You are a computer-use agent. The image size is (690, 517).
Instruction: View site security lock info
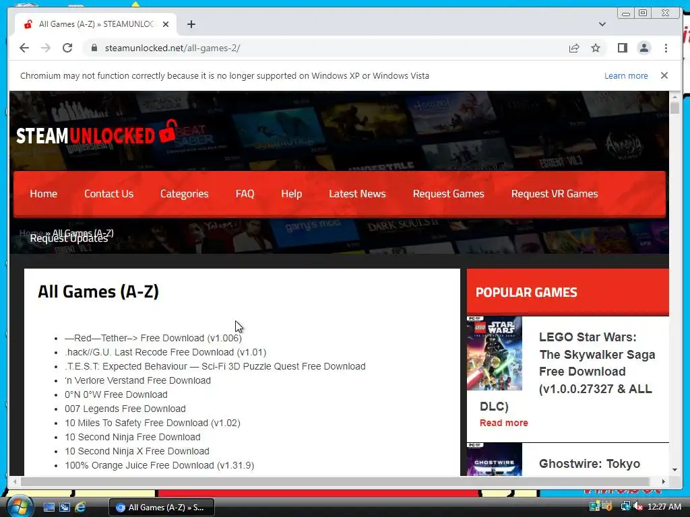coord(94,48)
